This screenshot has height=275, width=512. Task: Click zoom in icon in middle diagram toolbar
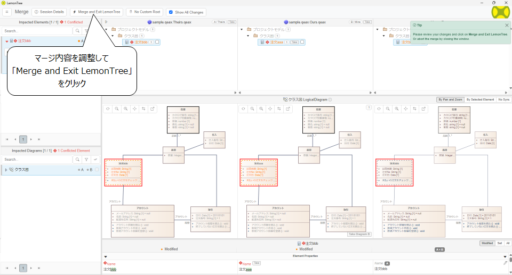261,109
